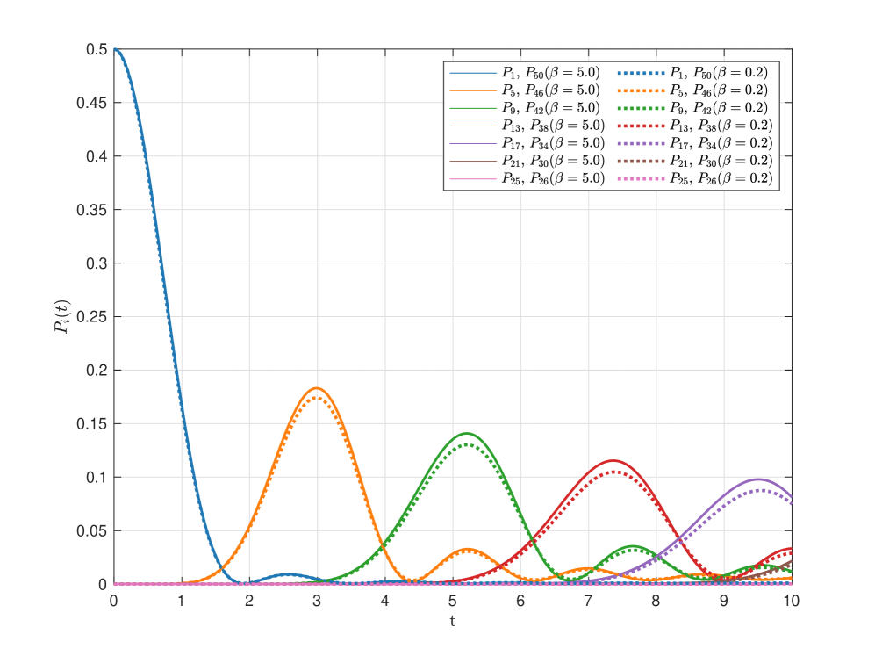Click the y-axis tick label 0.15
Screen dimensions: 875x656
(x=92, y=424)
